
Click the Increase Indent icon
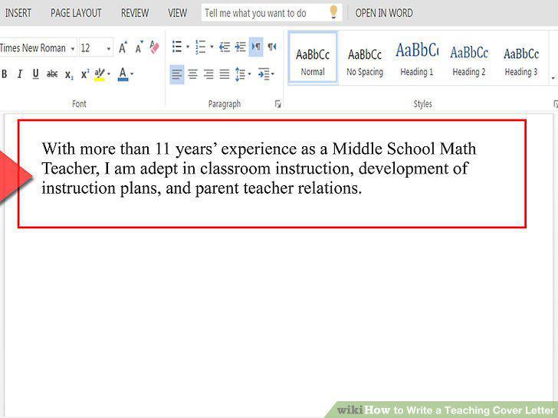coord(240,47)
